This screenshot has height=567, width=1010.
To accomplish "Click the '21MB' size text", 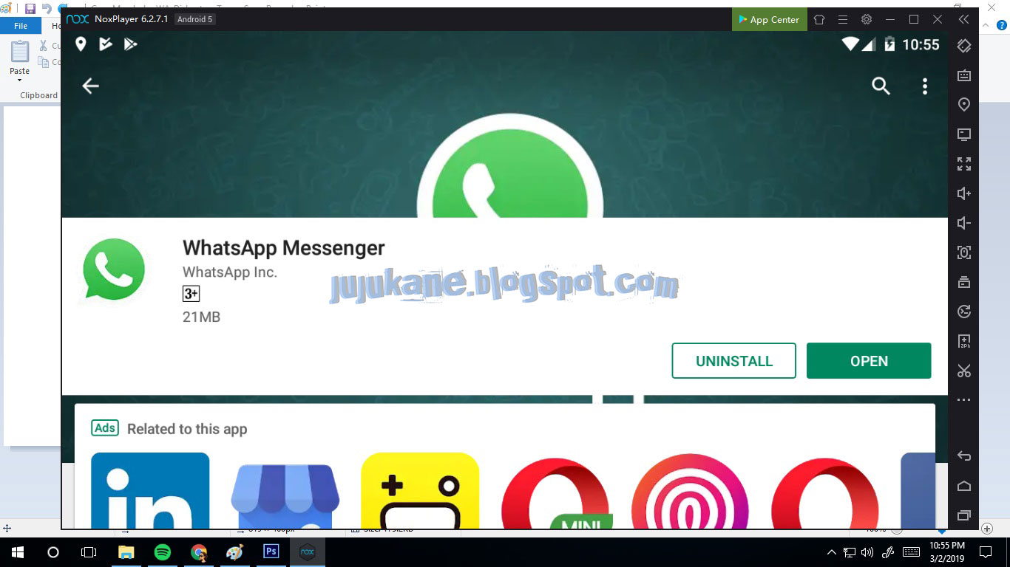I will (201, 317).
